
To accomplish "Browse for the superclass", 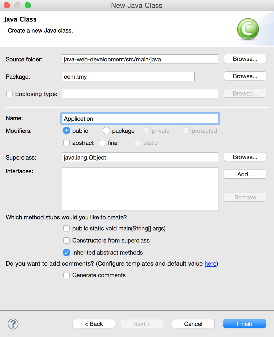I will (x=245, y=157).
